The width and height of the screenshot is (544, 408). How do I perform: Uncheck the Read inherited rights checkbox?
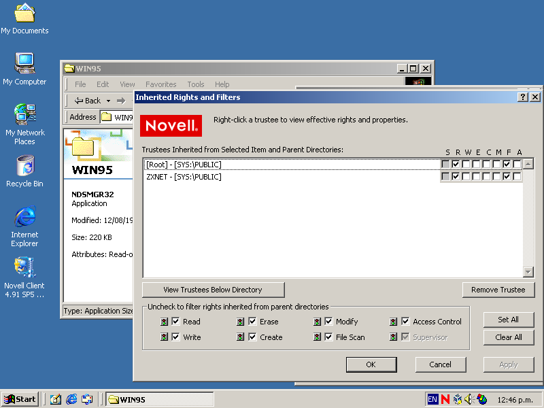pos(175,321)
